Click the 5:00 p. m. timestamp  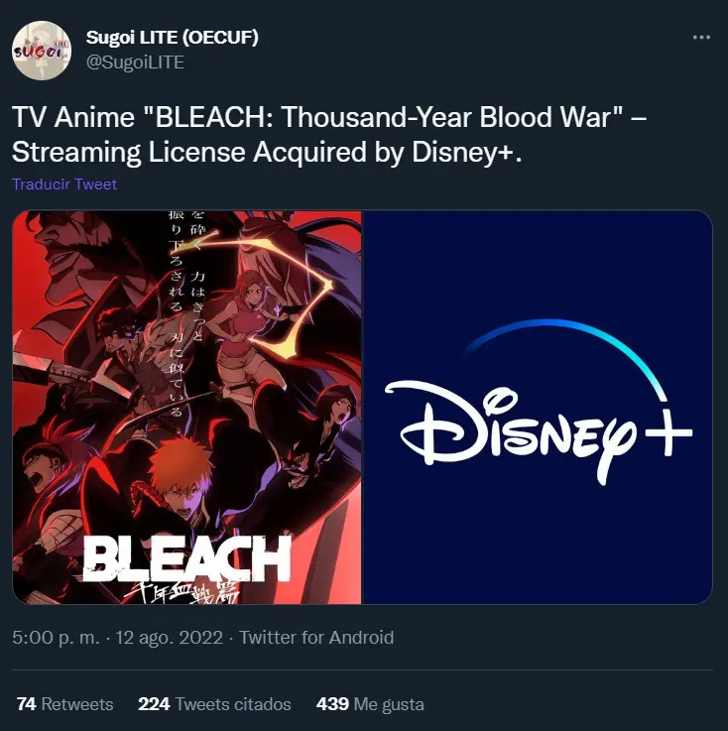pyautogui.click(x=56, y=638)
